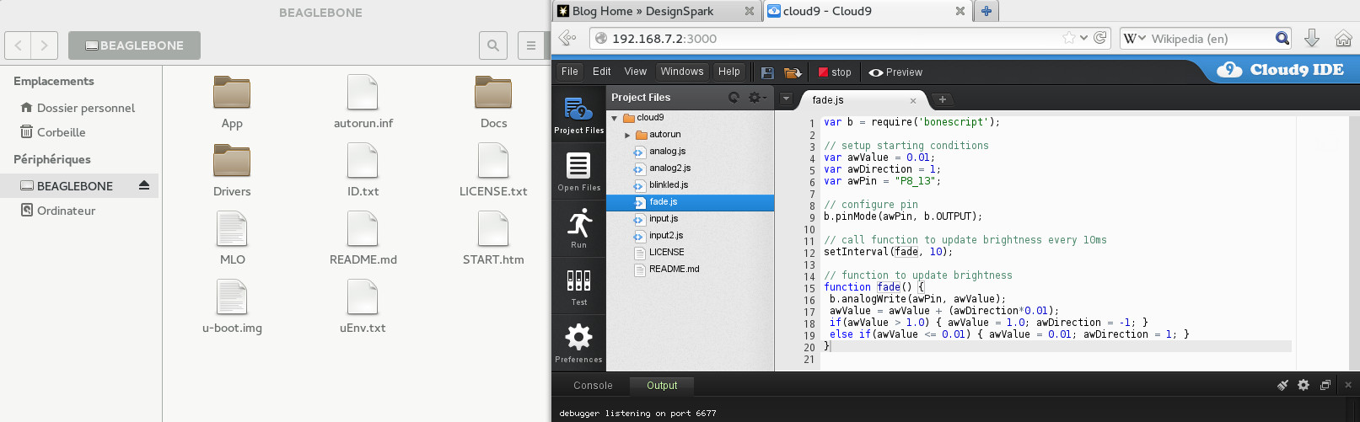Switch to the Console tab
The height and width of the screenshot is (422, 1360).
pyautogui.click(x=593, y=386)
